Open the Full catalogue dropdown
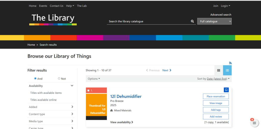The width and height of the screenshot is (261, 129). (x=214, y=21)
